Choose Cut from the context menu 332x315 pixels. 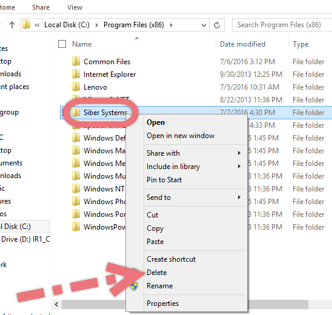(152, 215)
